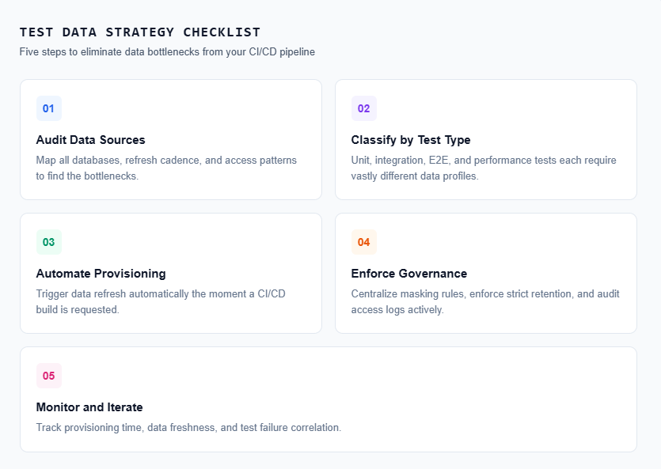The width and height of the screenshot is (661, 469).
Task: Click the blue 01 step badge
Action: coord(48,108)
